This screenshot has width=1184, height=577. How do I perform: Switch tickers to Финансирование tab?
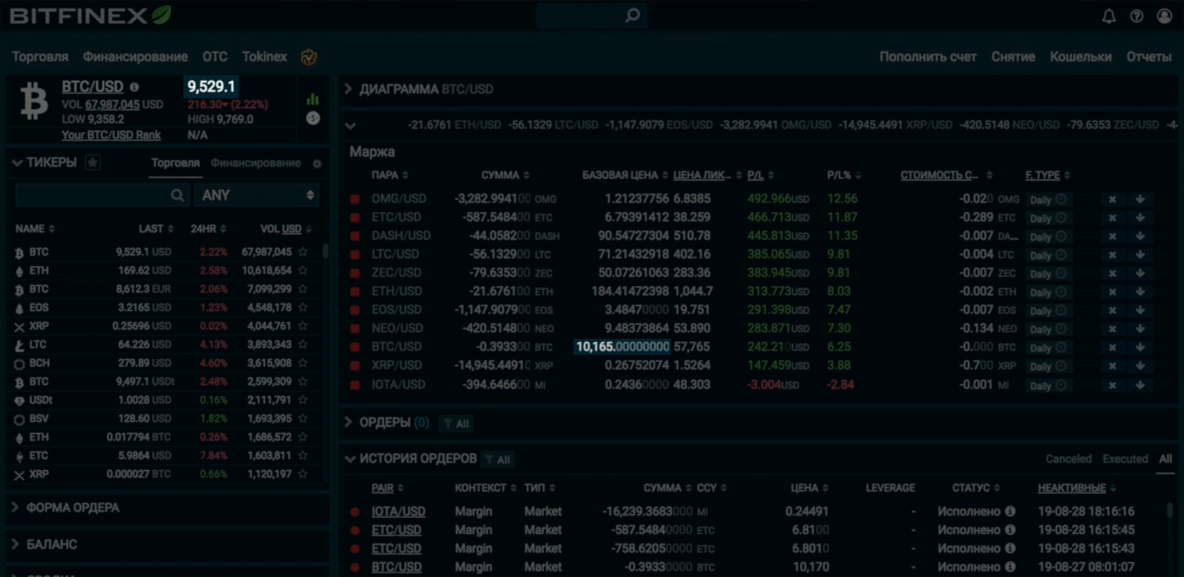[x=256, y=163]
